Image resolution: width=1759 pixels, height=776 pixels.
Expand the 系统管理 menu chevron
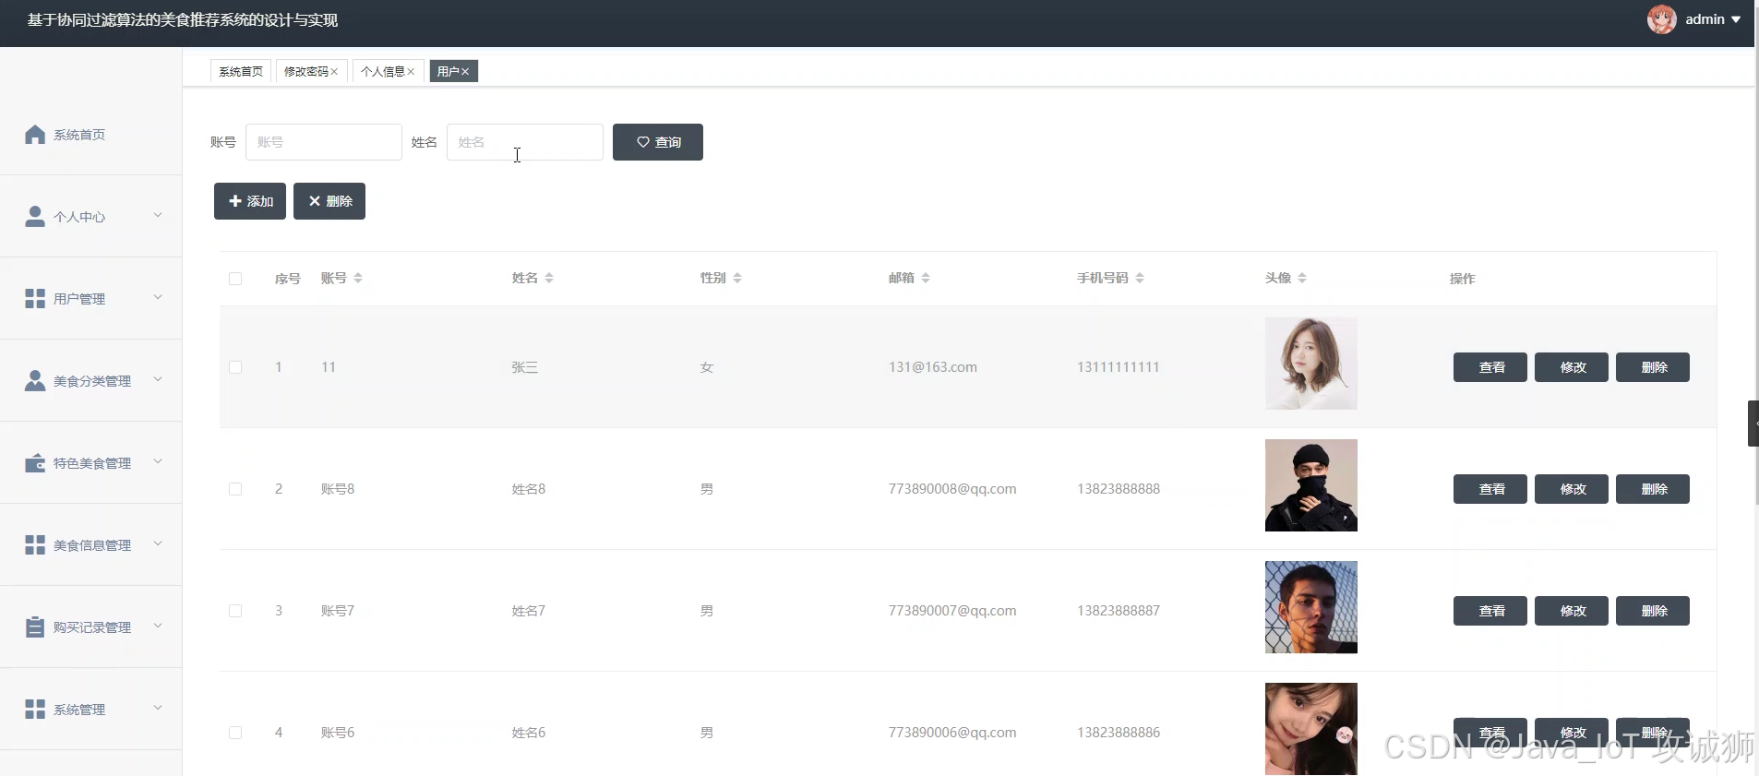point(158,708)
